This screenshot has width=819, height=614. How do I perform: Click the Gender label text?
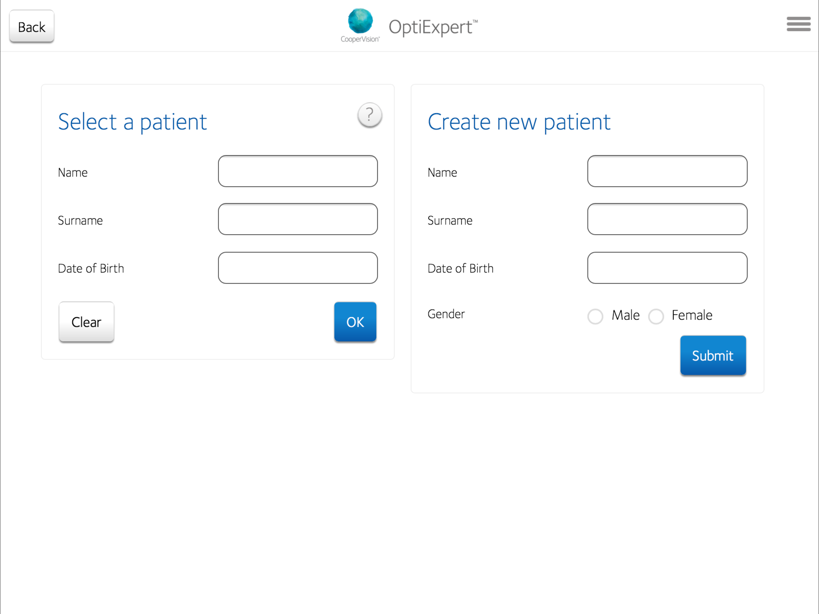446,314
